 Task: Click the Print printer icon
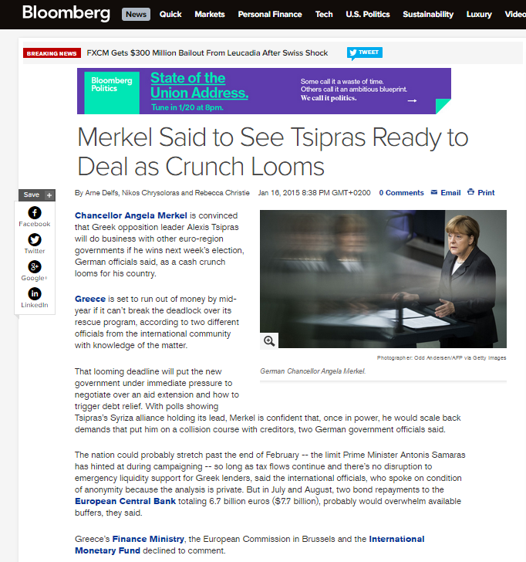(x=471, y=191)
